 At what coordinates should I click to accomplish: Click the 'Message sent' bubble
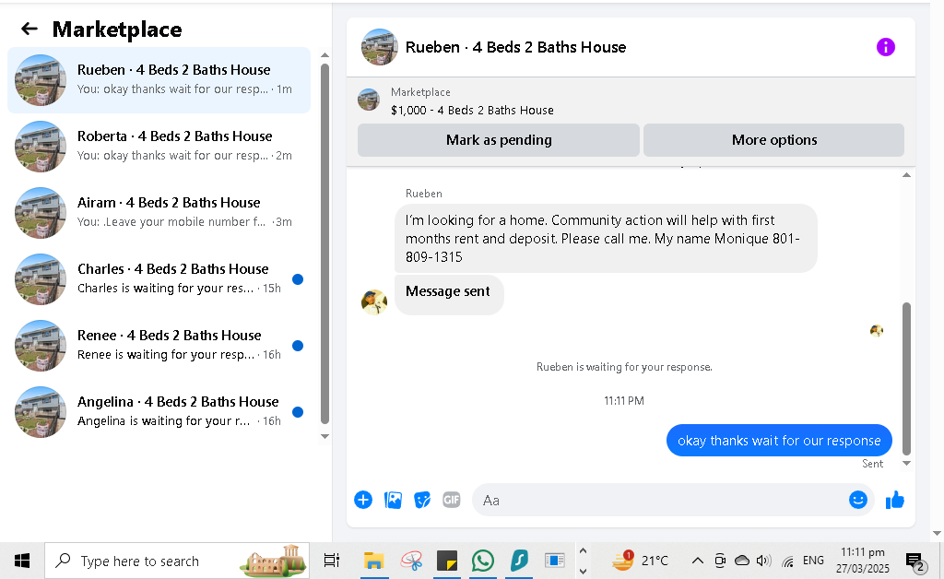[x=449, y=294]
